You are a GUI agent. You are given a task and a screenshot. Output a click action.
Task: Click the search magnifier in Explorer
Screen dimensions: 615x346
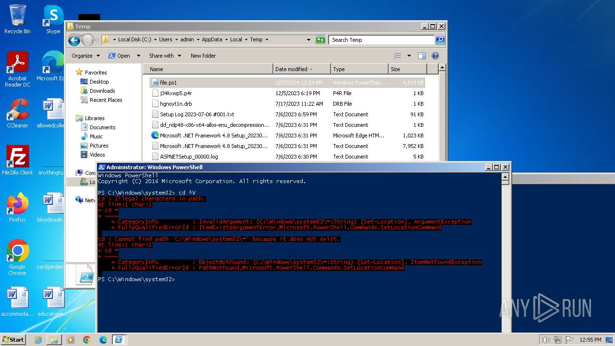pos(440,40)
